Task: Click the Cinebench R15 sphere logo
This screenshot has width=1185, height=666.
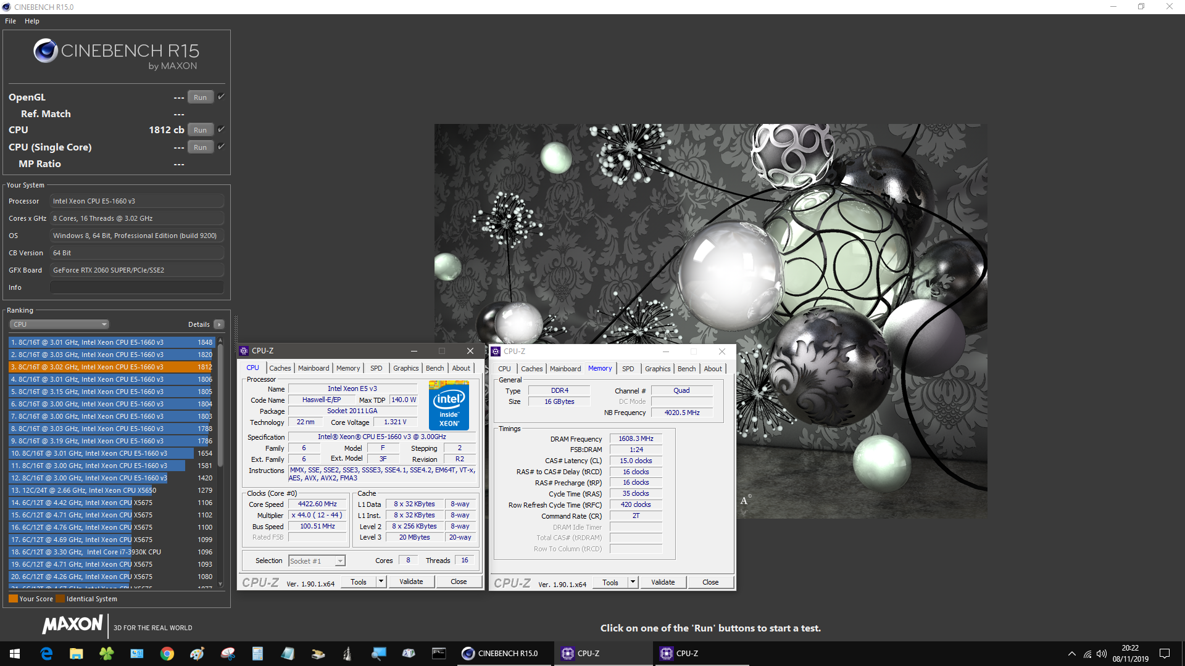Action: click(46, 51)
